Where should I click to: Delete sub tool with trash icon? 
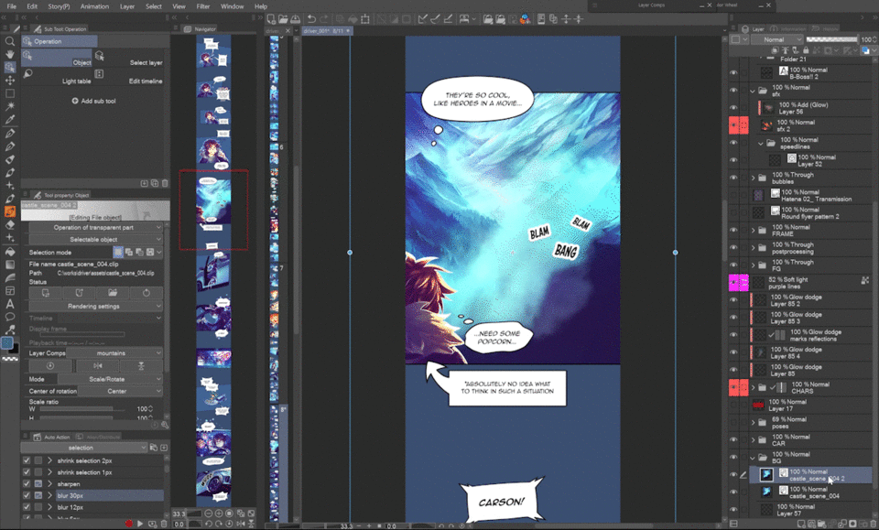pos(165,183)
